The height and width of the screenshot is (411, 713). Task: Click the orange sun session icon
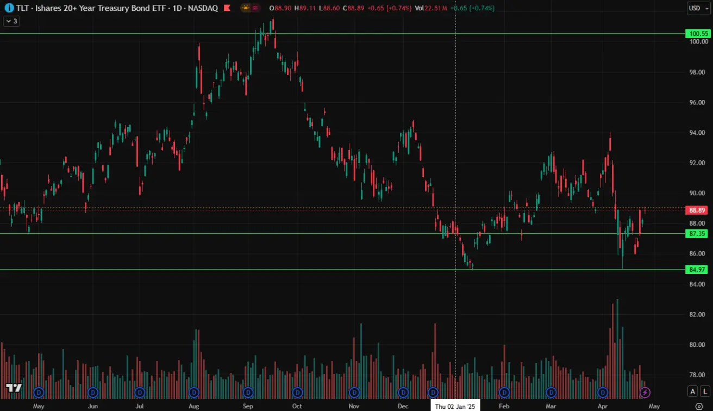[246, 8]
